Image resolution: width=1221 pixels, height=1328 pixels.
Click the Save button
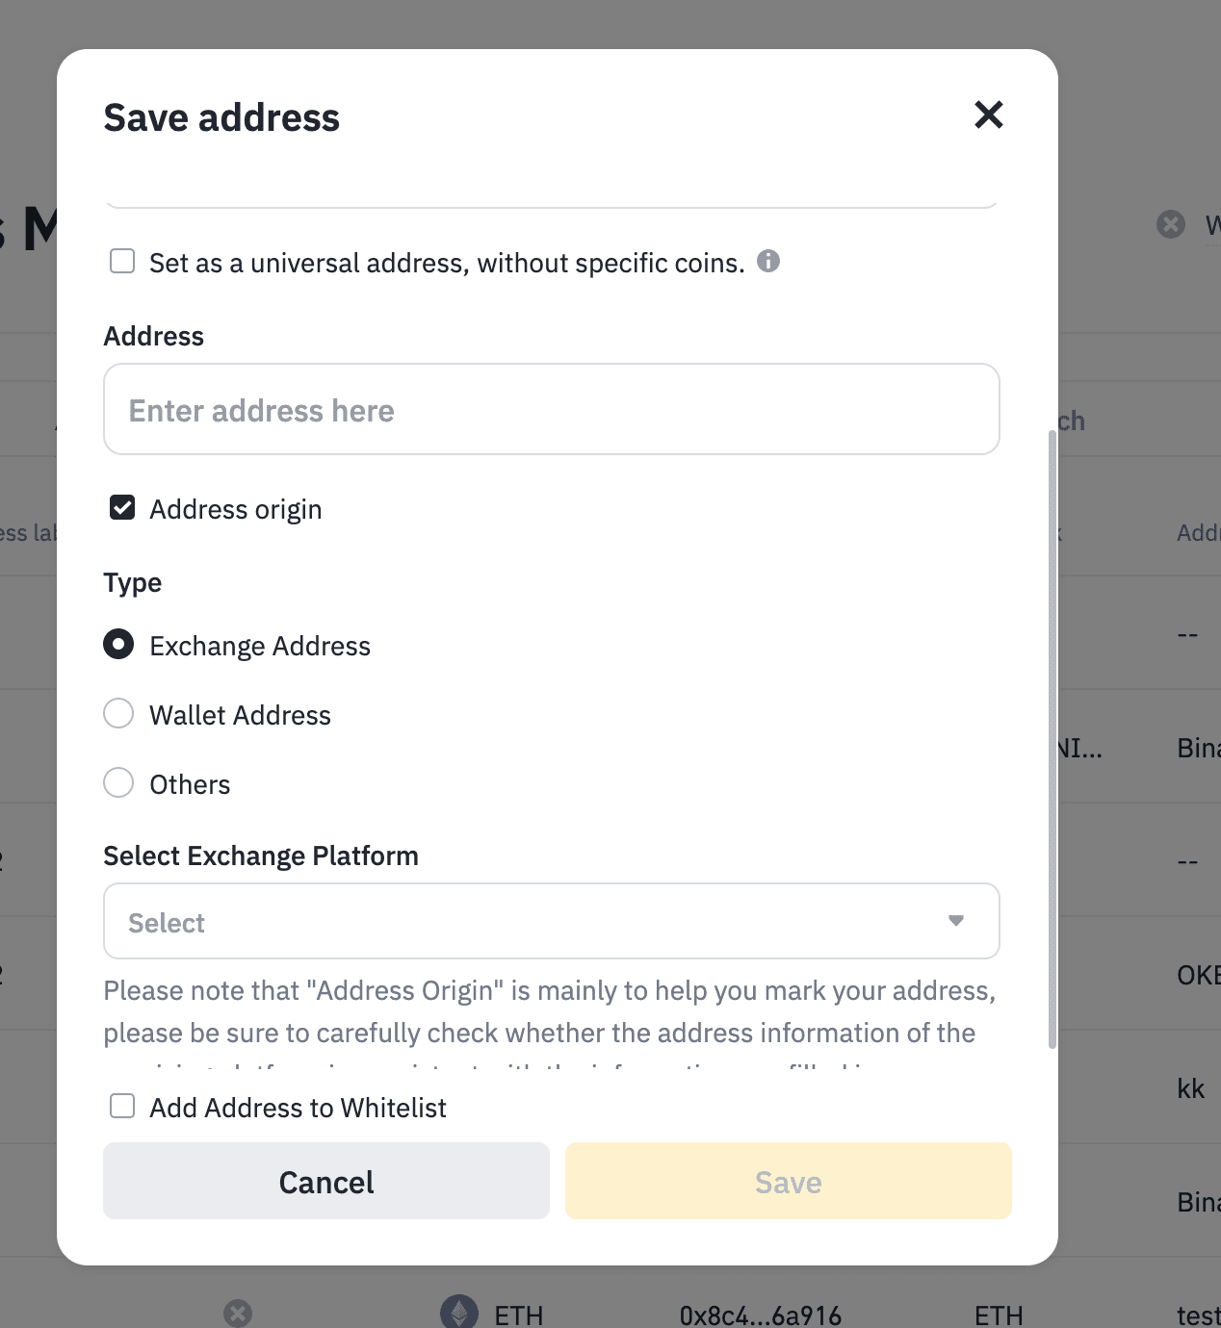788,1182
